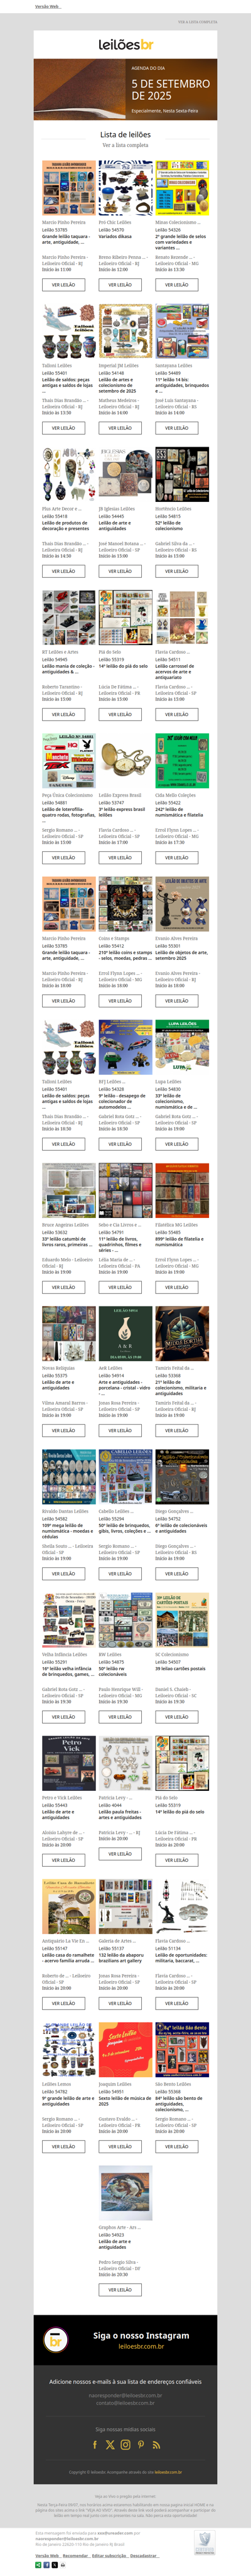Click the circular br Instagram logo
The height and width of the screenshot is (2576, 251).
[x=56, y=2341]
